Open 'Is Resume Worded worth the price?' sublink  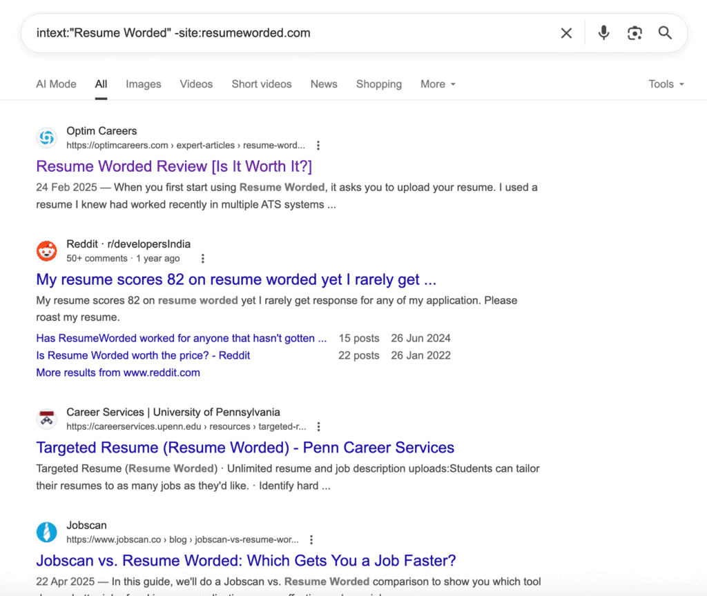point(143,355)
